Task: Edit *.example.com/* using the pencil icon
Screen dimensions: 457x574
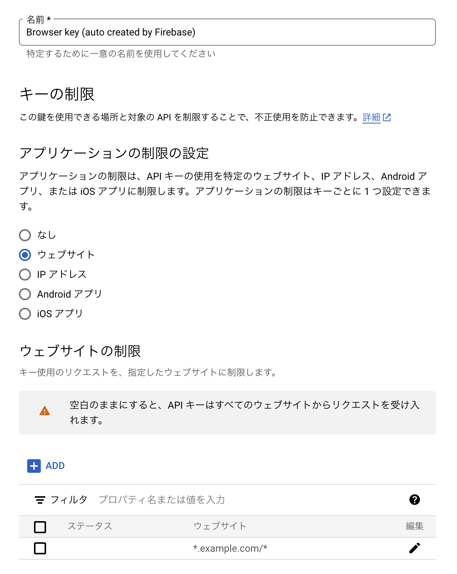Action: coord(415,548)
